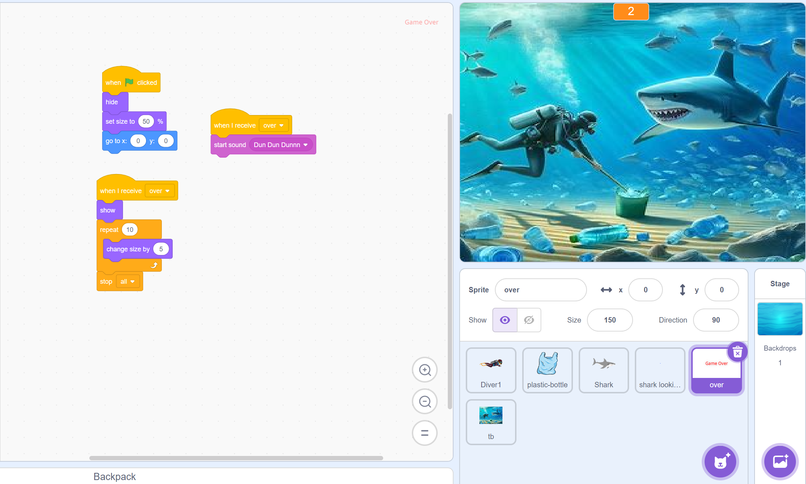
Task: Open the Dun Dun Dunnn sound dropdown
Action: point(305,145)
